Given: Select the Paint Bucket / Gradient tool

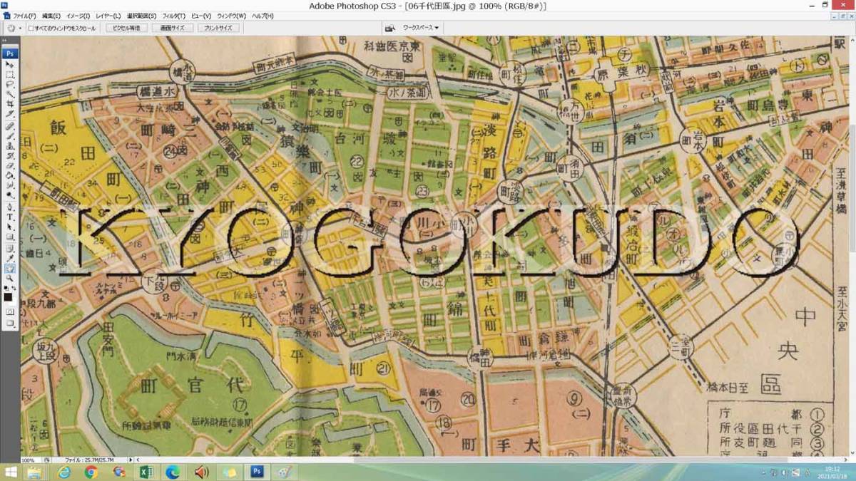Looking at the screenshot, I should pyautogui.click(x=10, y=175).
